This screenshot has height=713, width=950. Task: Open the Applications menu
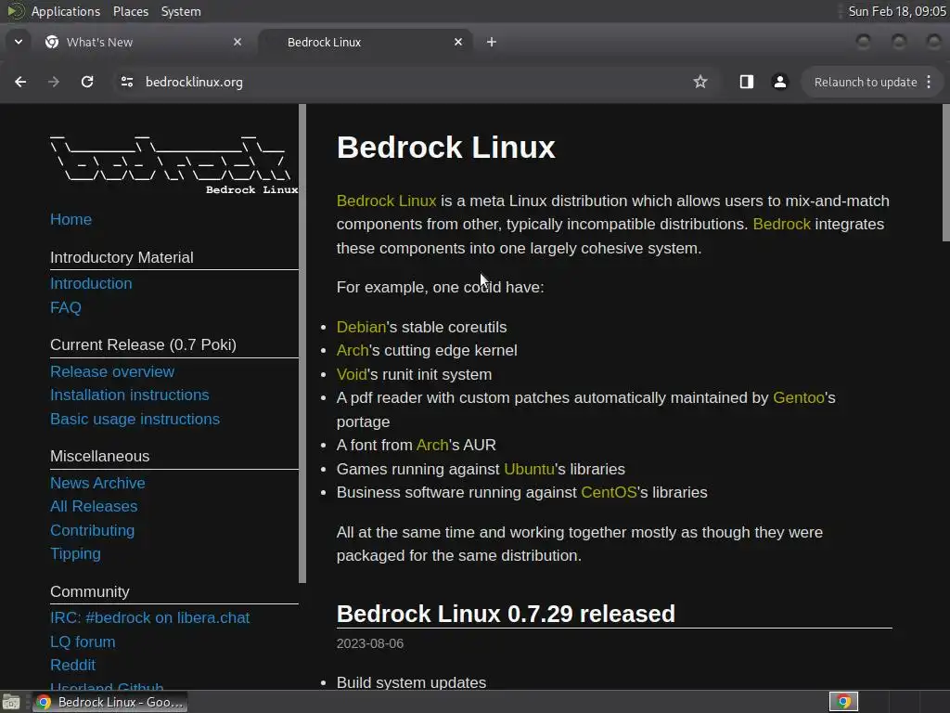(66, 11)
